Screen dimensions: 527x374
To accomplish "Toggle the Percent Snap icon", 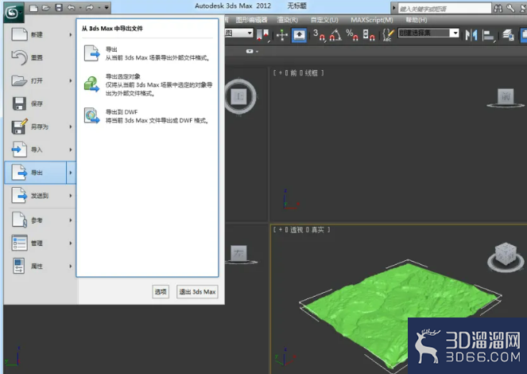I will (x=351, y=35).
